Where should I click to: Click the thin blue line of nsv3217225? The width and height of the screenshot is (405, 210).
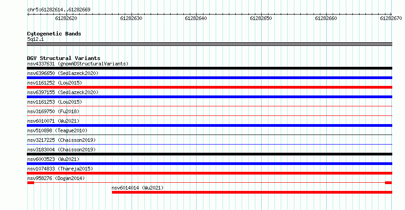(209, 144)
